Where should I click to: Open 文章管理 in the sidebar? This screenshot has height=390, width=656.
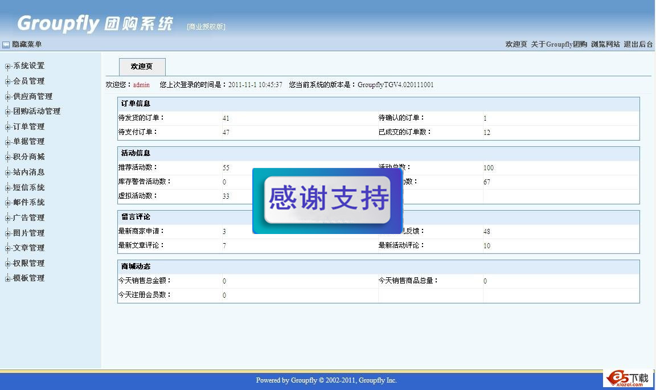tap(28, 248)
